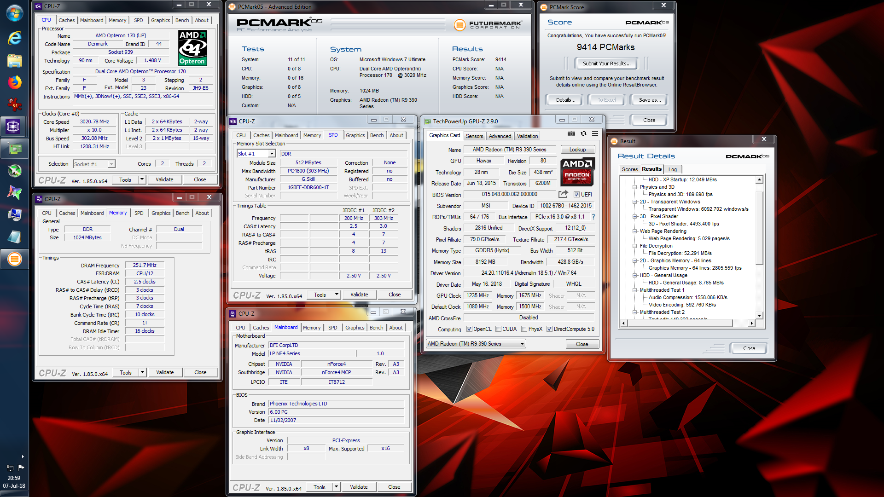The height and width of the screenshot is (497, 884).
Task: Switch to Sensors tab in GPU-Z
Action: [474, 136]
